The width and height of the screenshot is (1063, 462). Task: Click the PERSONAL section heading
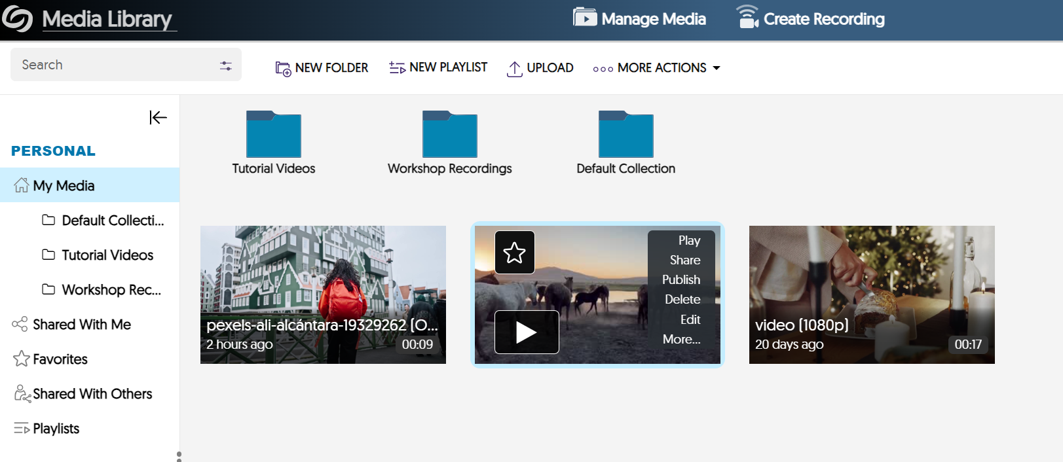pos(53,151)
